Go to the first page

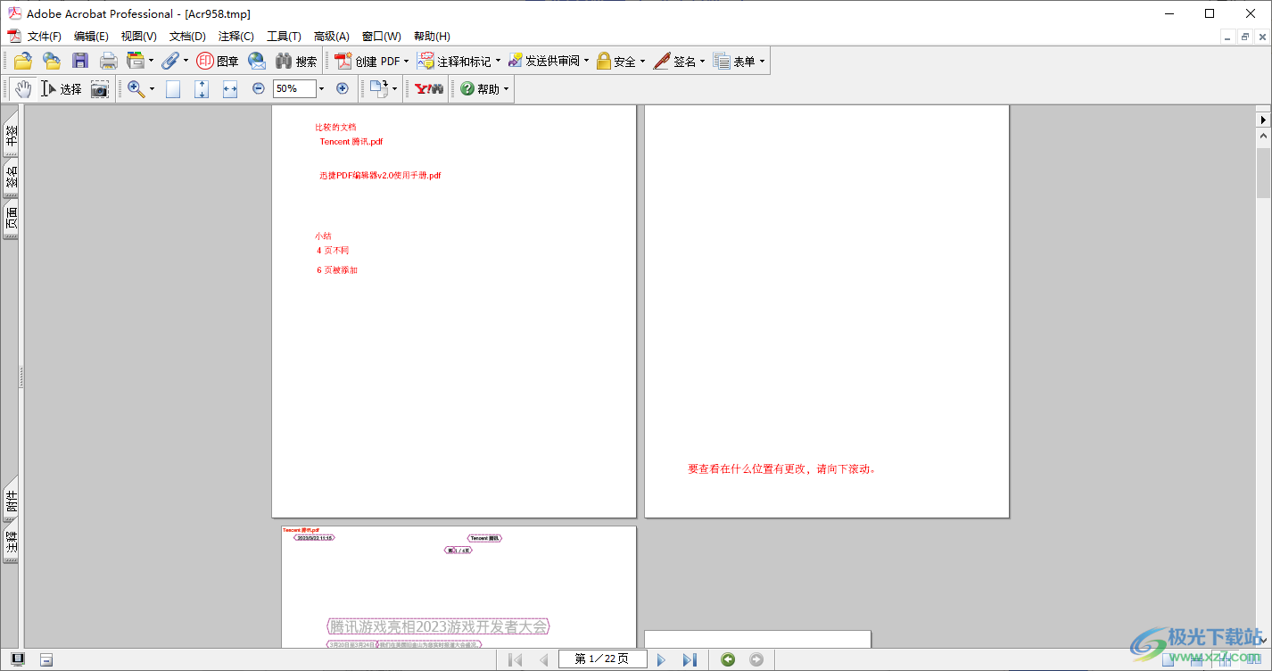coord(516,659)
